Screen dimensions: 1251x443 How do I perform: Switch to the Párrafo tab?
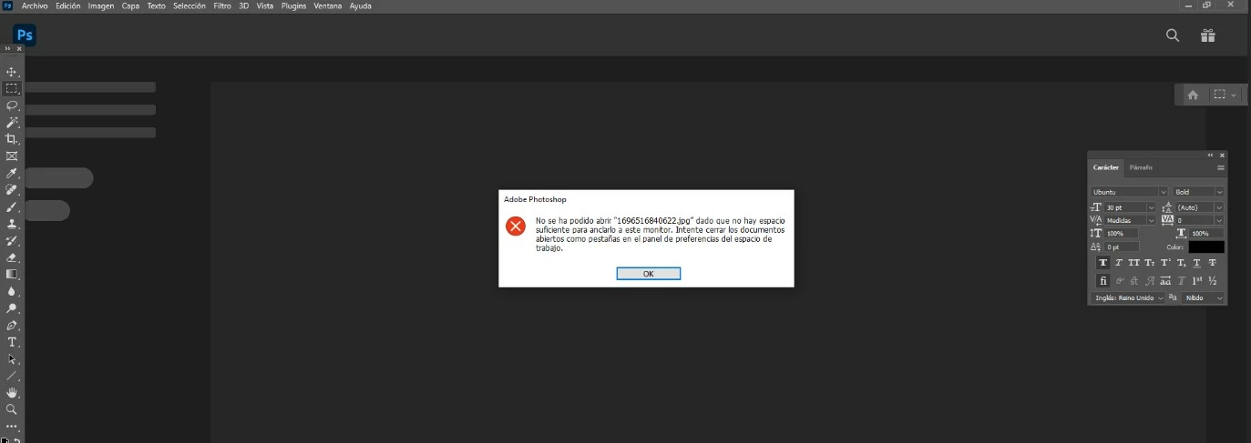(x=1141, y=167)
